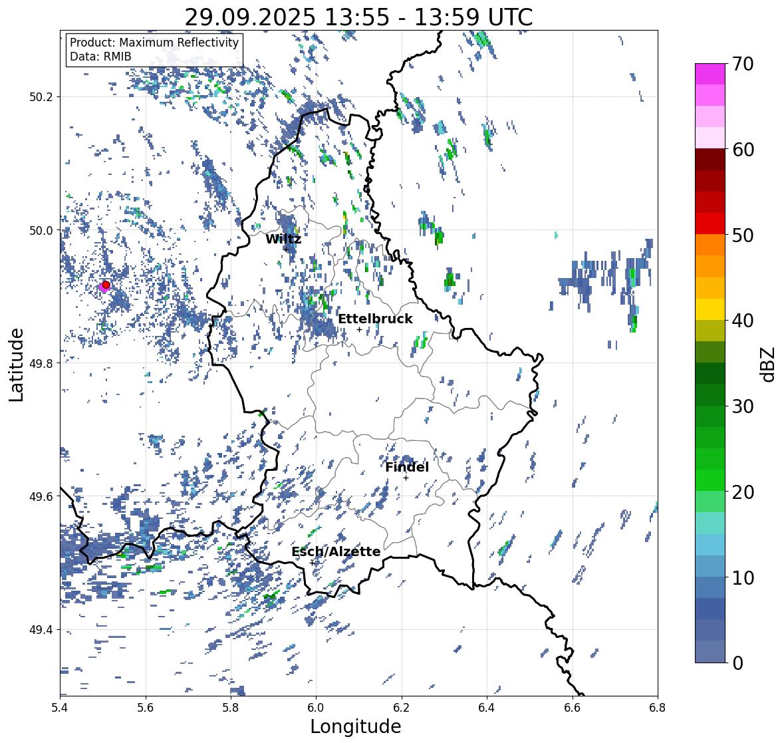Click the 0 tick on colorbar
The image size is (784, 743).
737,663
